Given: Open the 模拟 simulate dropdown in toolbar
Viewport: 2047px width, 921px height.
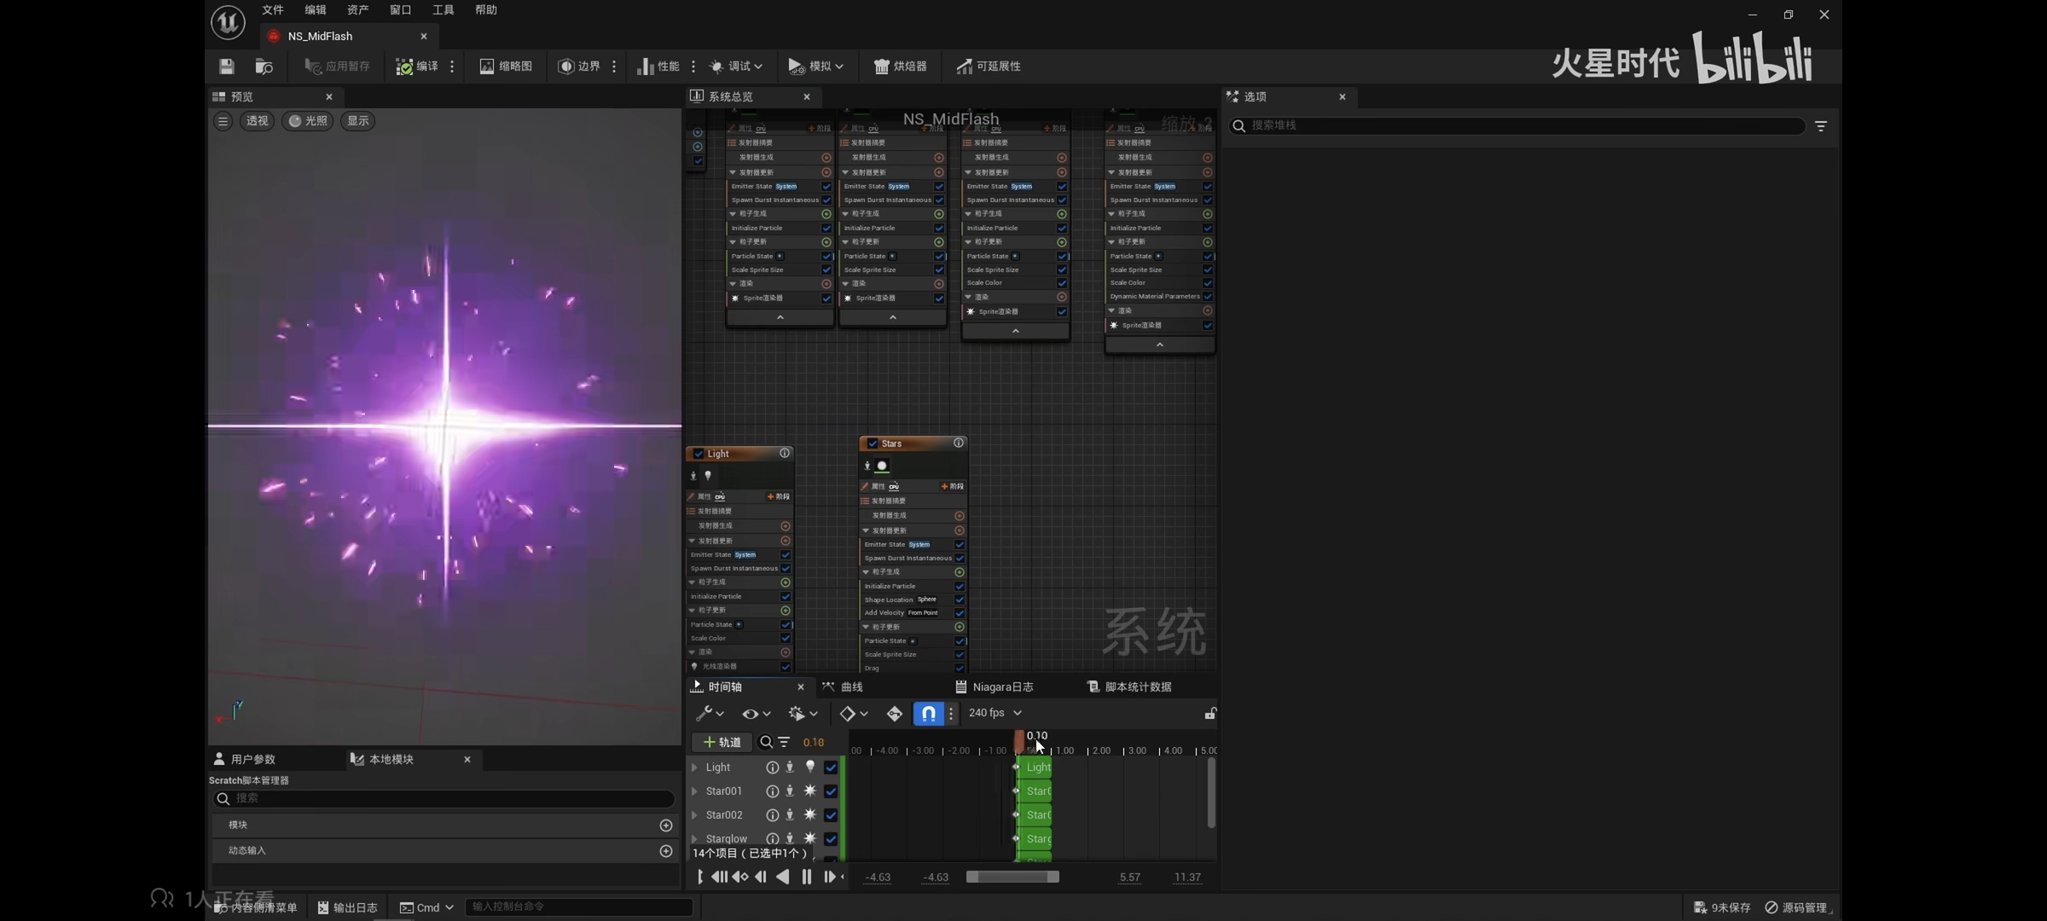Looking at the screenshot, I should (839, 67).
